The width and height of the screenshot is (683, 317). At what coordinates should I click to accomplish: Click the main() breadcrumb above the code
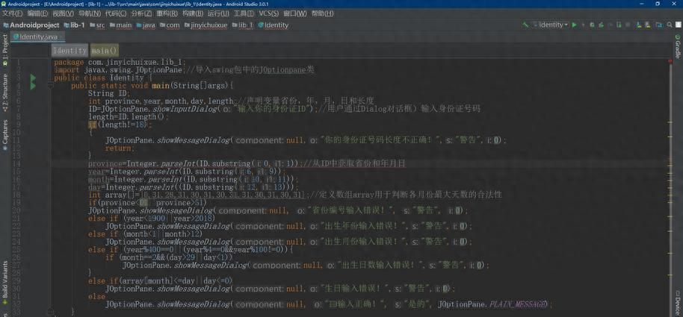pyautogui.click(x=105, y=51)
